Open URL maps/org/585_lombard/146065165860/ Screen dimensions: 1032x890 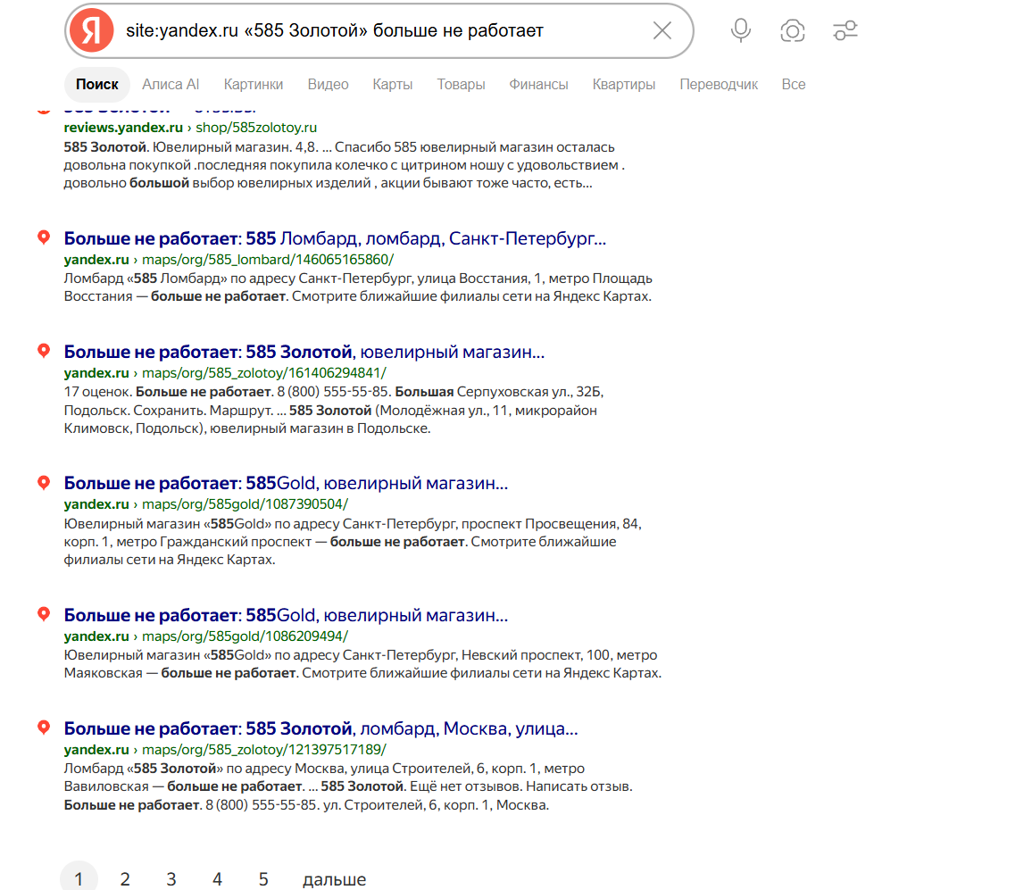229,260
